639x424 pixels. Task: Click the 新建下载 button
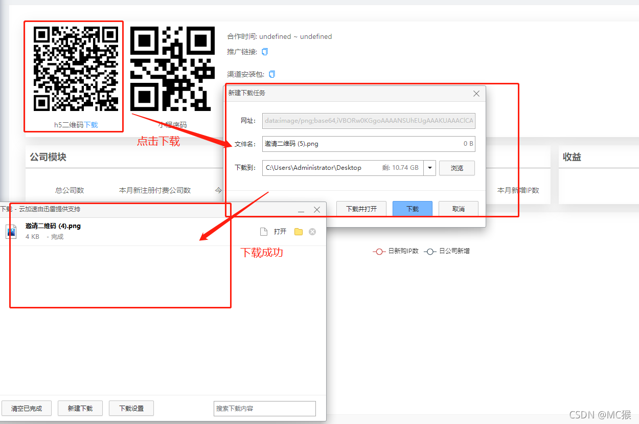pos(80,408)
